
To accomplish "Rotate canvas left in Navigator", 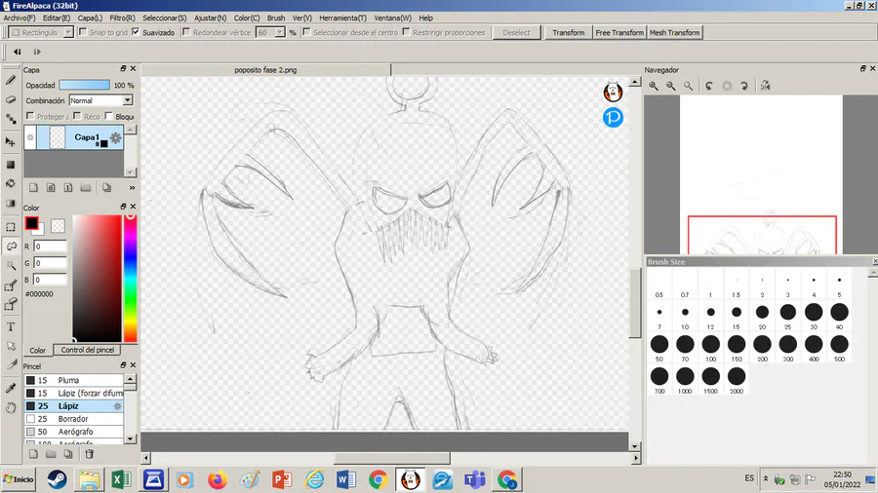I will point(709,86).
